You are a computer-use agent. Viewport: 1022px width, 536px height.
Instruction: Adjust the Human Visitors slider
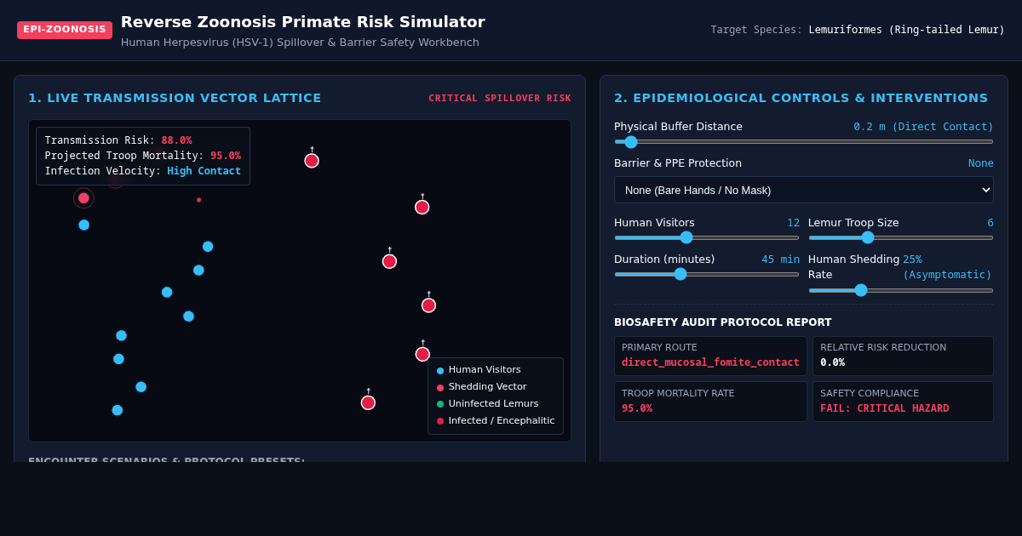[707, 238]
